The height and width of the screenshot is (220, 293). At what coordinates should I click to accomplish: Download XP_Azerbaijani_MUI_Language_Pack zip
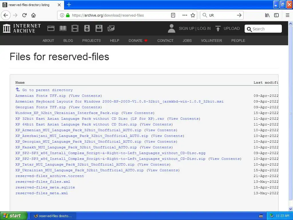coord(82,136)
